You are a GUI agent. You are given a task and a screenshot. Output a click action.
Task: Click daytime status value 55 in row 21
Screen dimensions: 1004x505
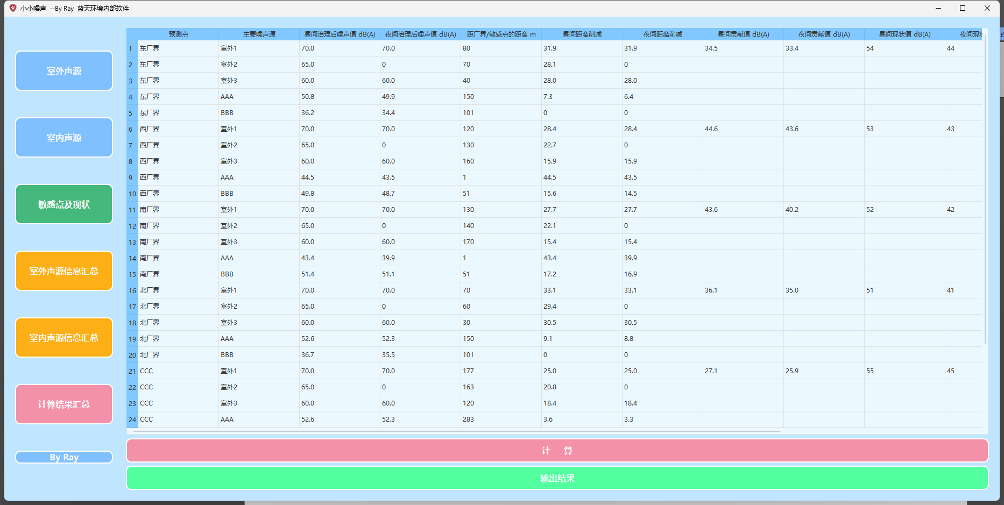[x=904, y=371]
